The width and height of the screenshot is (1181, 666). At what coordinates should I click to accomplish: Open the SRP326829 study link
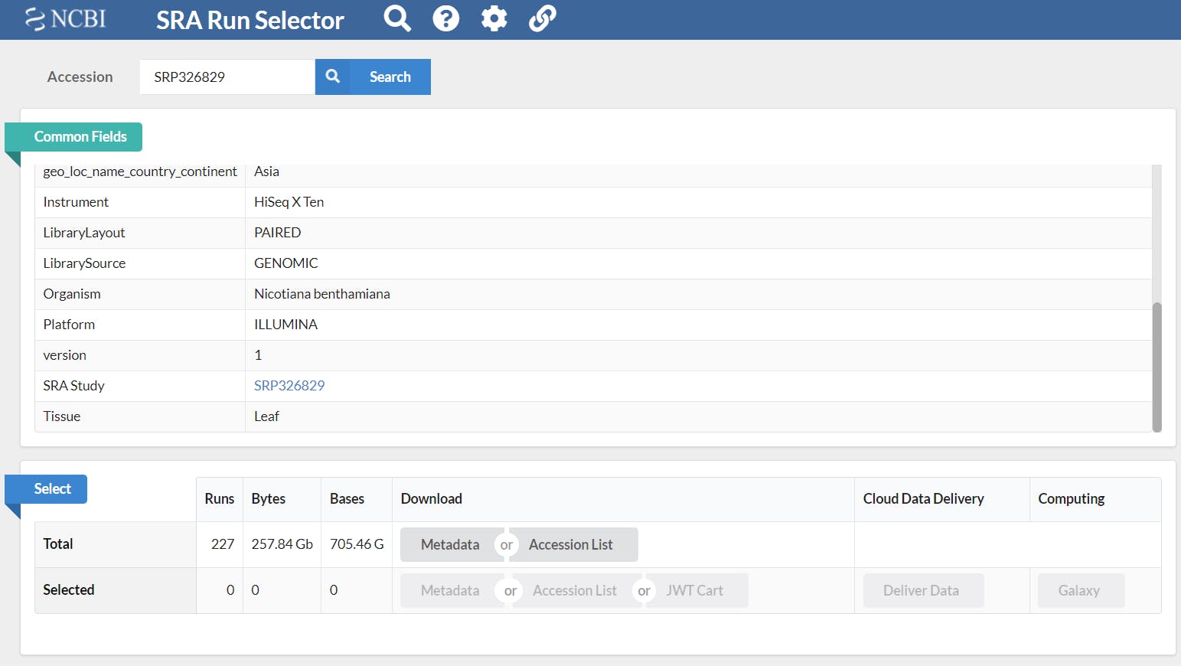(x=289, y=386)
